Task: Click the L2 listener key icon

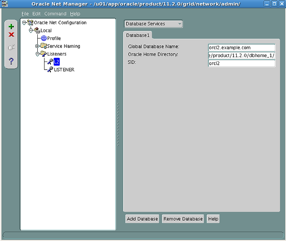Action: (x=50, y=62)
